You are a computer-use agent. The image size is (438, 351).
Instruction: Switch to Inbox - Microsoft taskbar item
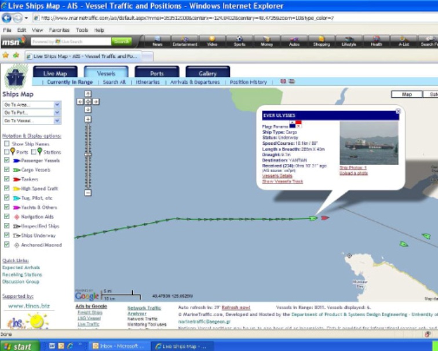[119, 346]
